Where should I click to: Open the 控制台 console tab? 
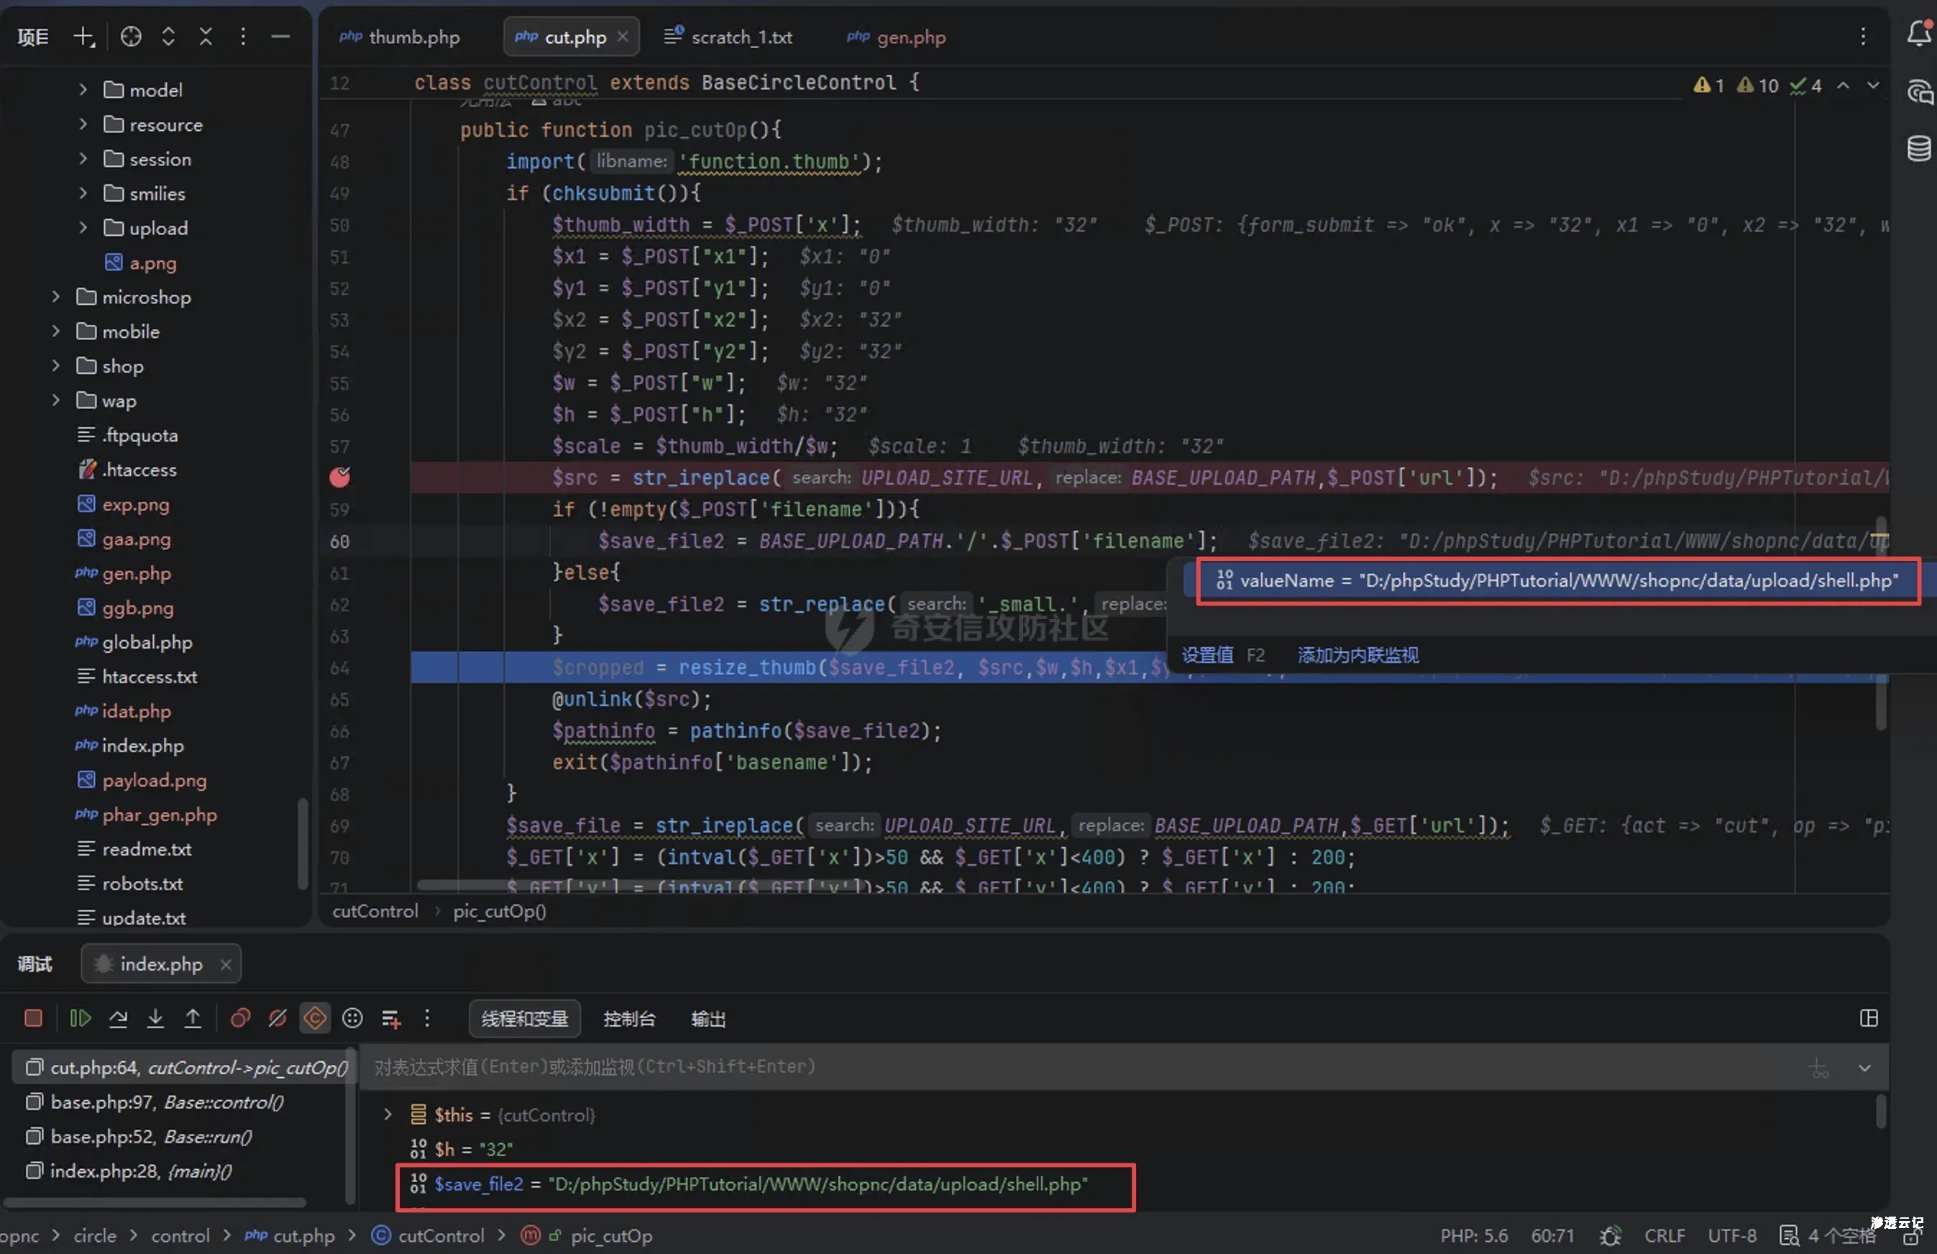pos(628,1019)
